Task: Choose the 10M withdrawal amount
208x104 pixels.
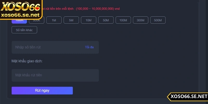Action: pos(89,20)
